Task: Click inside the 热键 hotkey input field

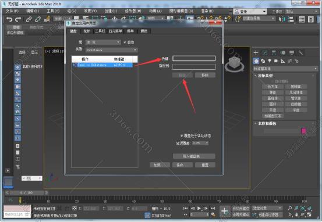Action: point(194,59)
